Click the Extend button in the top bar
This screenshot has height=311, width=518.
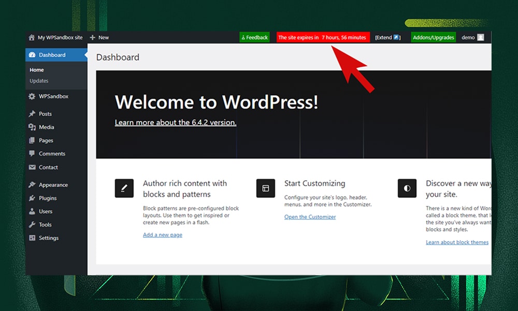coord(388,37)
